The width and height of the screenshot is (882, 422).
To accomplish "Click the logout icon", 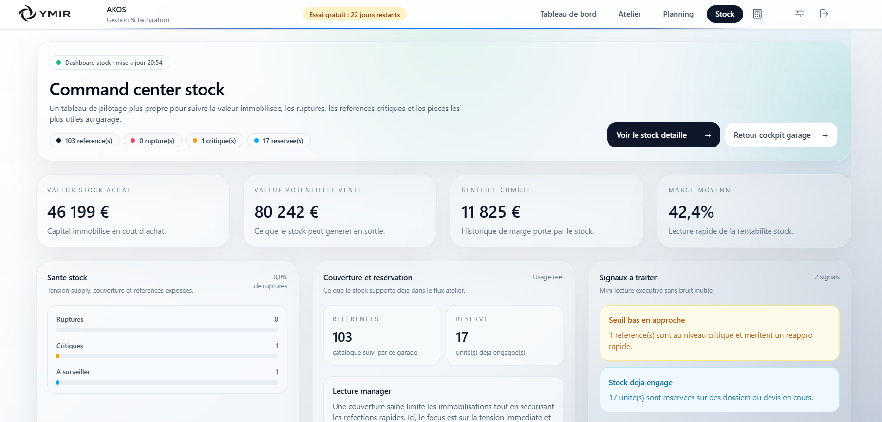I will tap(824, 14).
